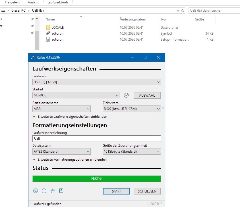Open the Laufwerk device dropdown
This screenshot has width=240, height=207.
coord(97,82)
